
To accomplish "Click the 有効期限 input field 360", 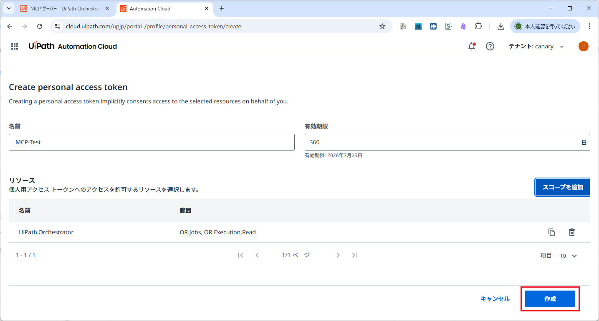I will 447,142.
